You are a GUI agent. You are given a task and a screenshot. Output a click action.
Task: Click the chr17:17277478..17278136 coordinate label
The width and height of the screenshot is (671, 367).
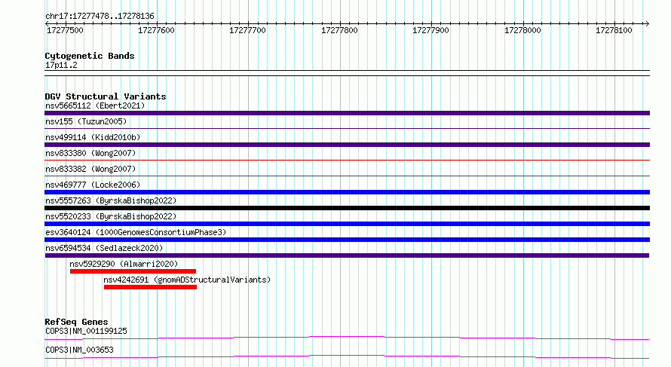(x=100, y=16)
